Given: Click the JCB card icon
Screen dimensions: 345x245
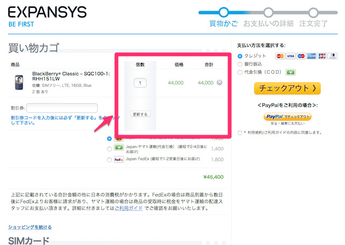Looking at the screenshot, I should [322, 56].
